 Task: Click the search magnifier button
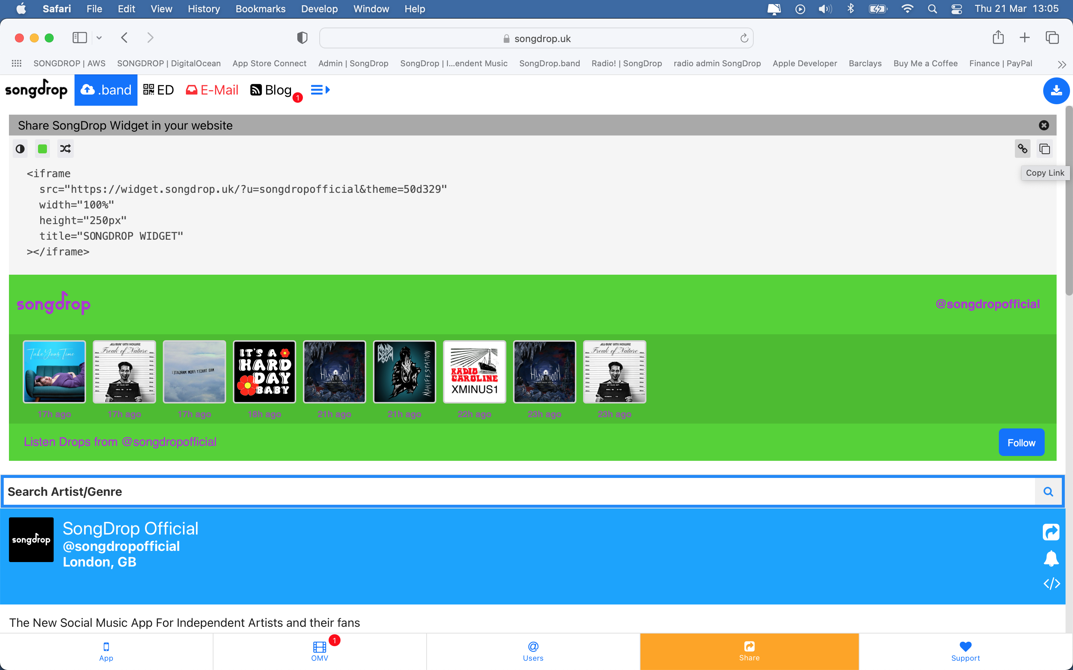pyautogui.click(x=1048, y=491)
